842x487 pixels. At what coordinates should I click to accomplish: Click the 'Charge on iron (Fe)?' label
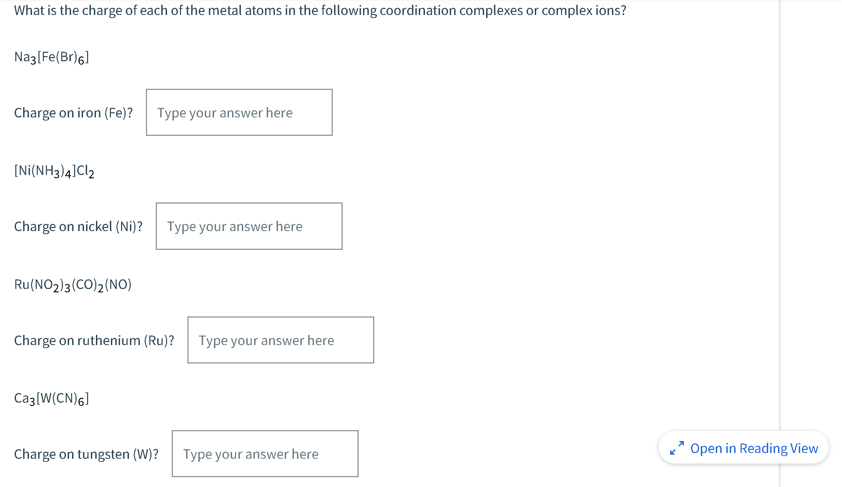[73, 113]
